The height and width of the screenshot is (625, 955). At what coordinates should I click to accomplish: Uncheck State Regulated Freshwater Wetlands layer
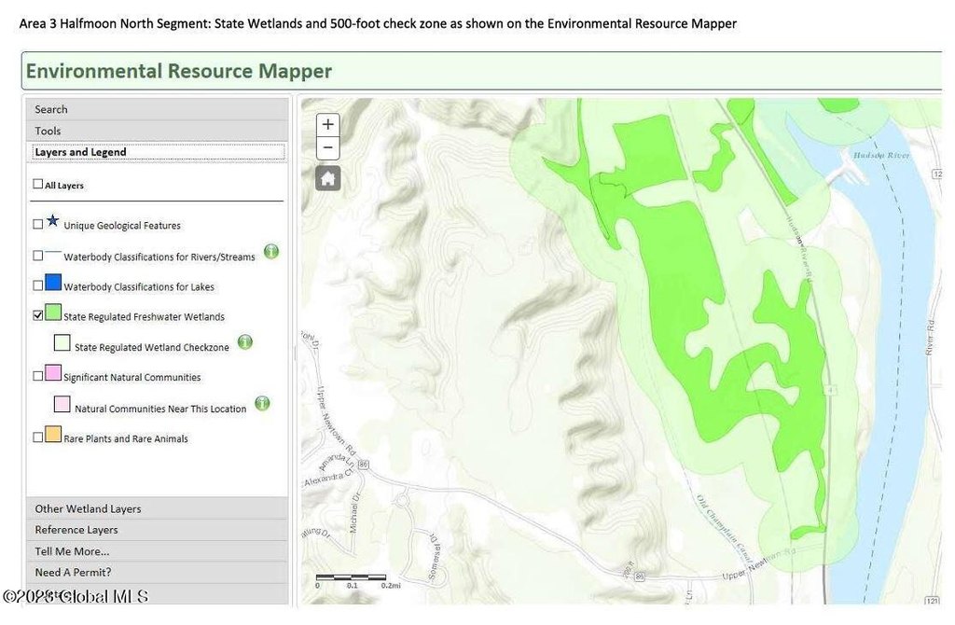tap(38, 315)
